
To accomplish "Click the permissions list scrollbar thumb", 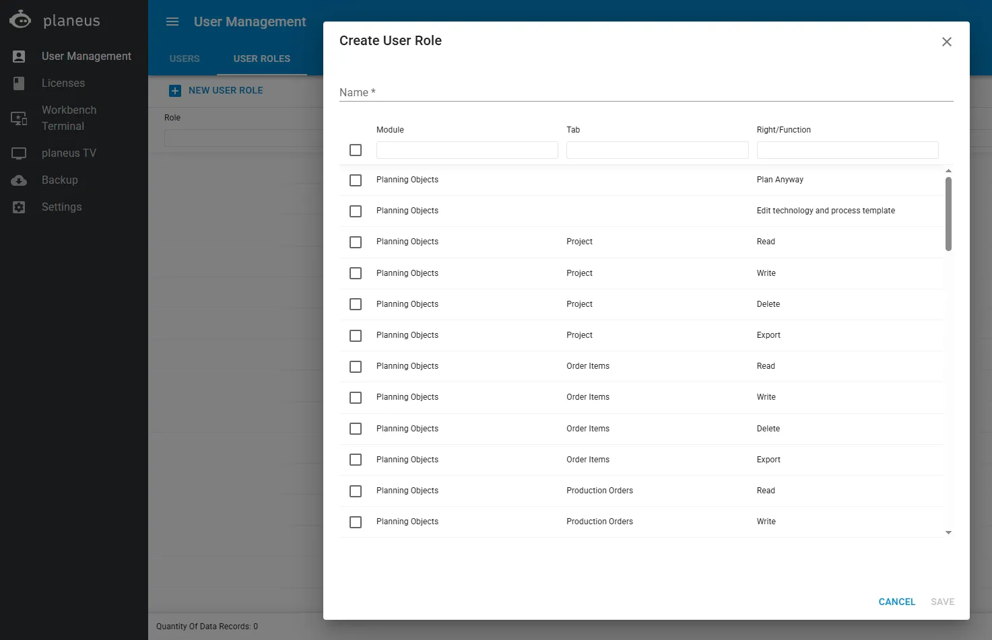I will pyautogui.click(x=948, y=214).
